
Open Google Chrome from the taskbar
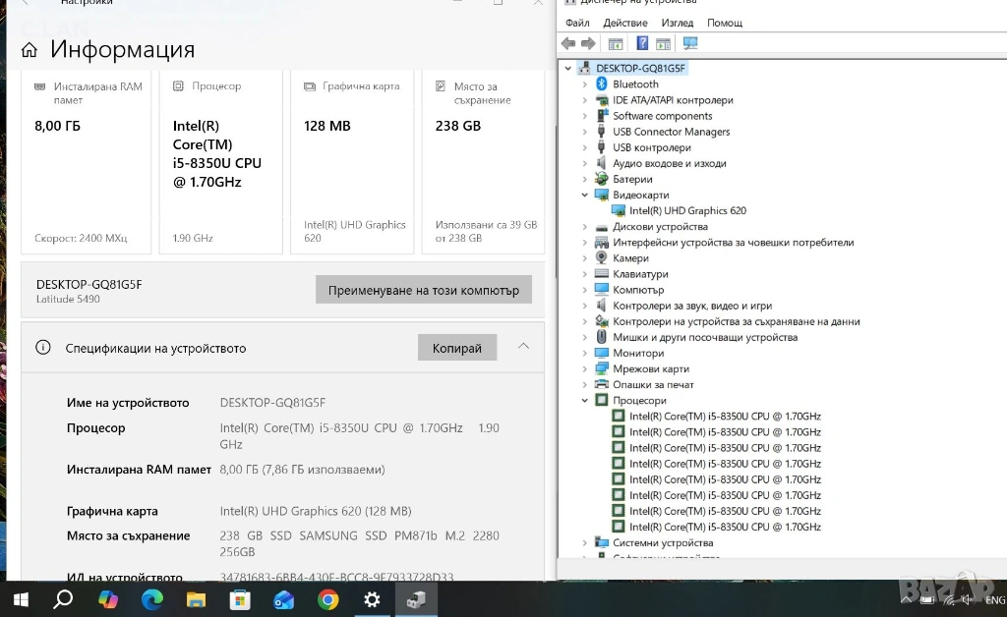pyautogui.click(x=328, y=599)
